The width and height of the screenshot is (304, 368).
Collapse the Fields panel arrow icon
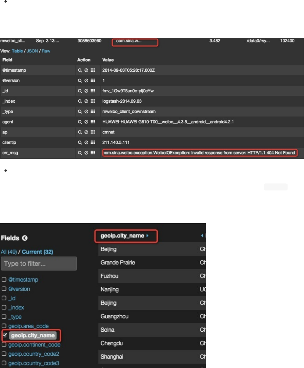pos(25,238)
